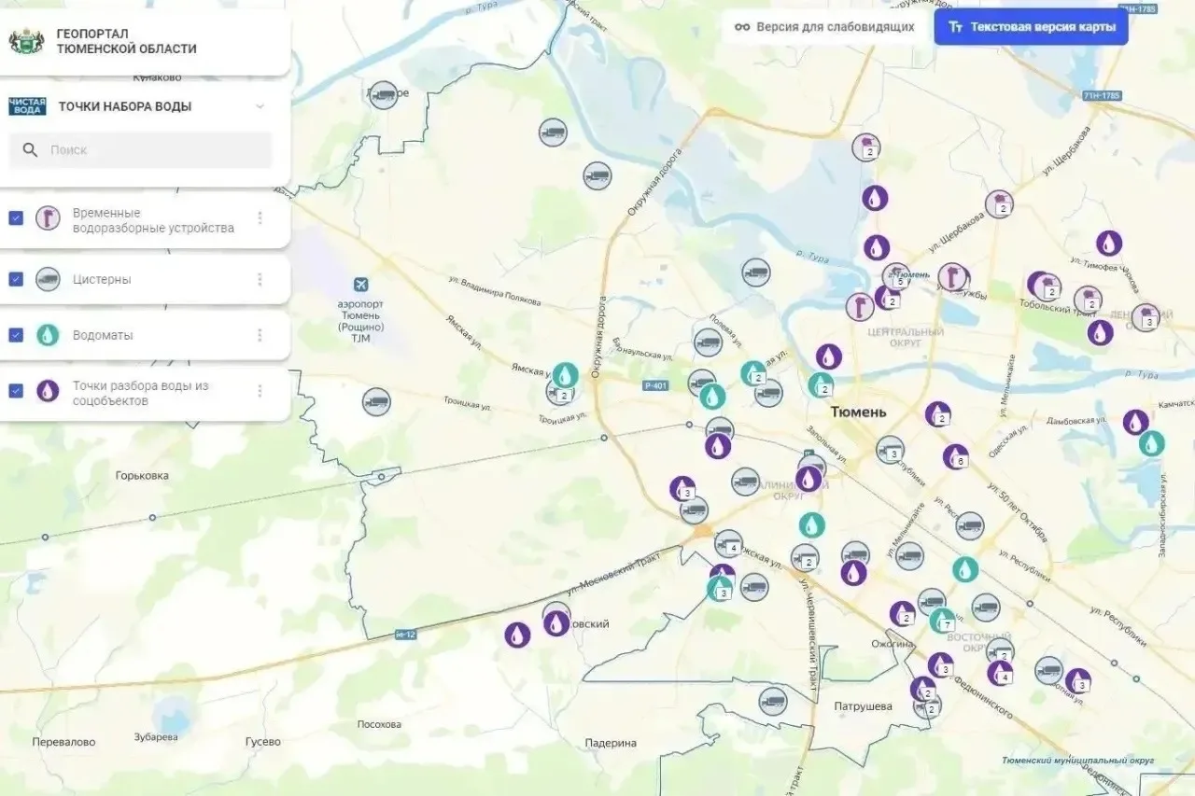Click the Посохова label on the map
The image size is (1195, 796).
click(379, 724)
